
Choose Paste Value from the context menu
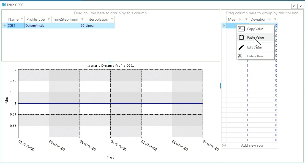pos(255,37)
